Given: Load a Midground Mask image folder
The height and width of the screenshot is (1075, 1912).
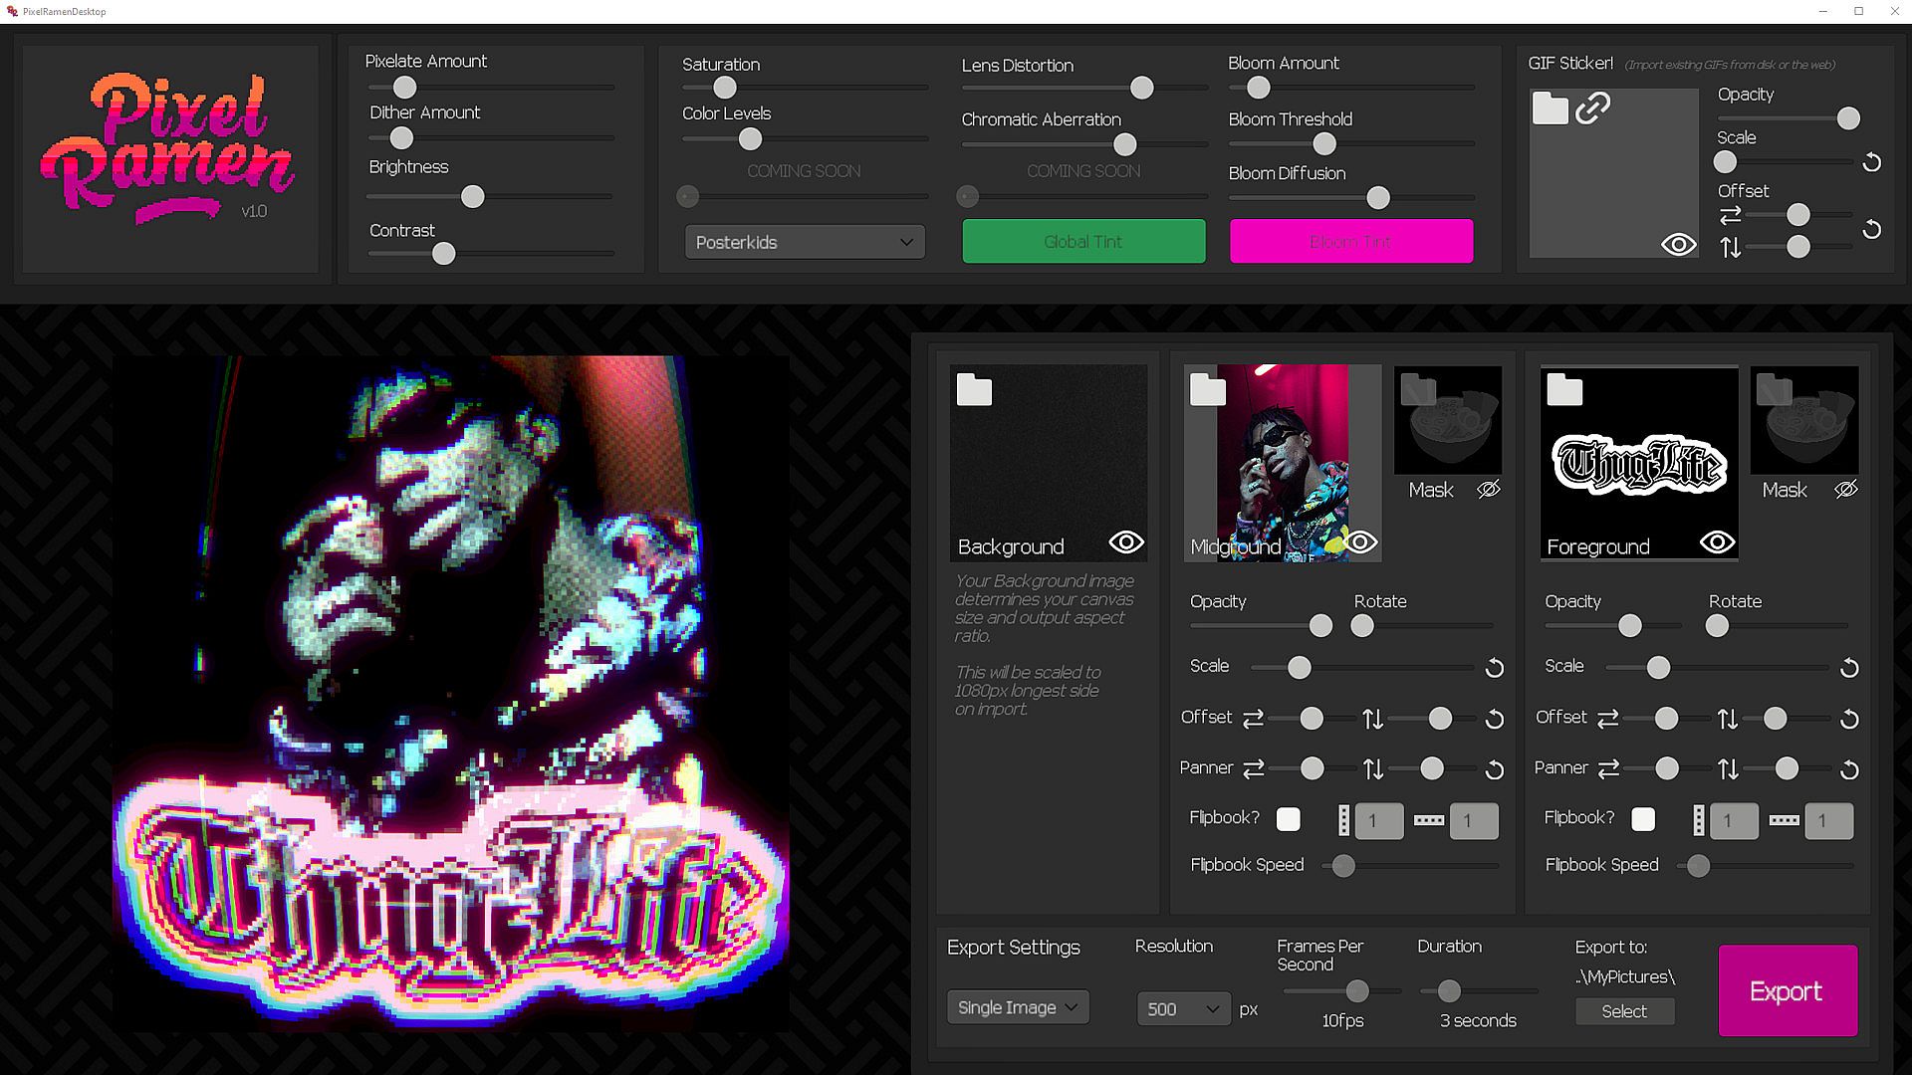Looking at the screenshot, I should click(x=1417, y=389).
